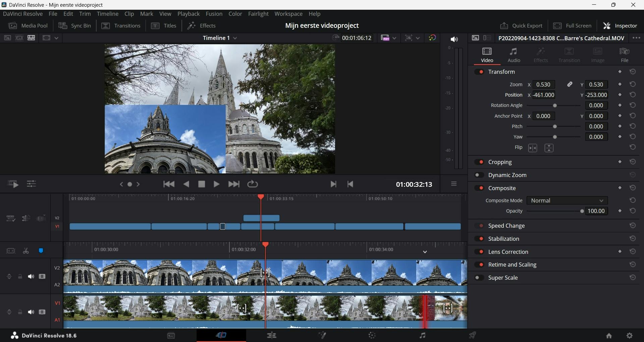Open the Fairlight page music note icon
This screenshot has height=342, width=644.
(422, 335)
